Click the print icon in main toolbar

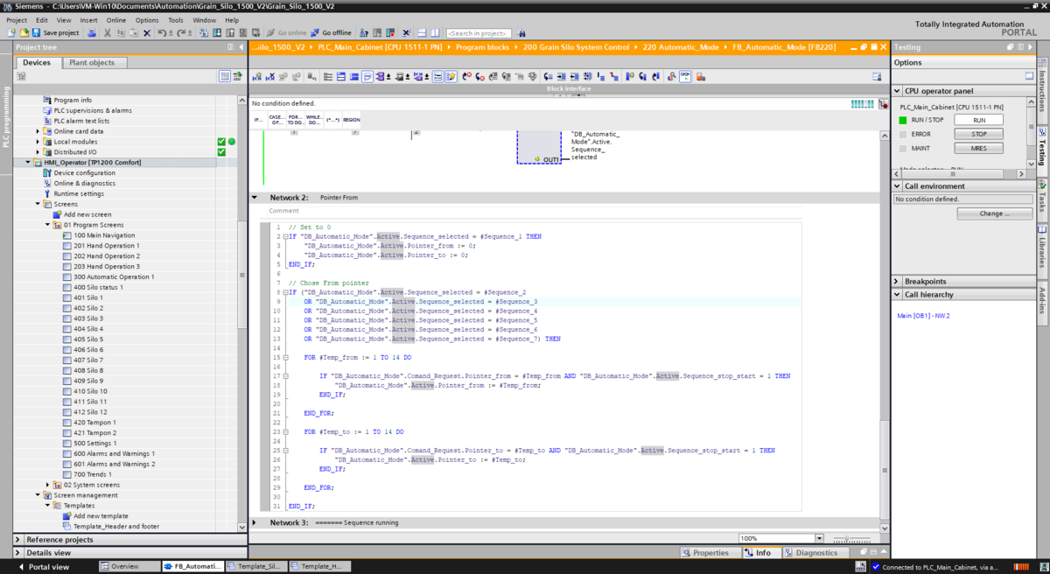tap(92, 32)
